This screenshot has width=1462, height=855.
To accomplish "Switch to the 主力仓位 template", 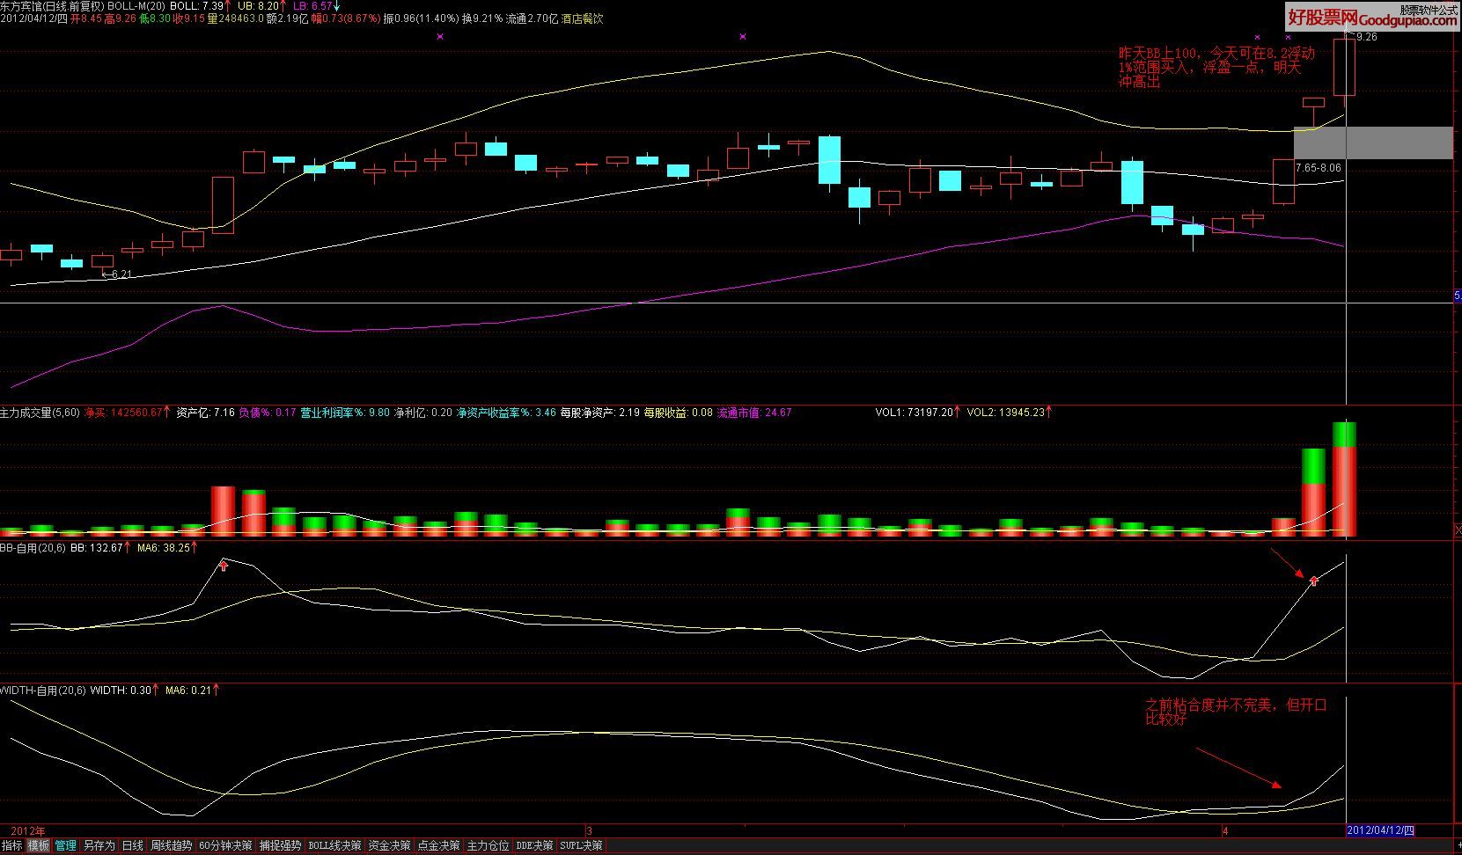I will [488, 845].
